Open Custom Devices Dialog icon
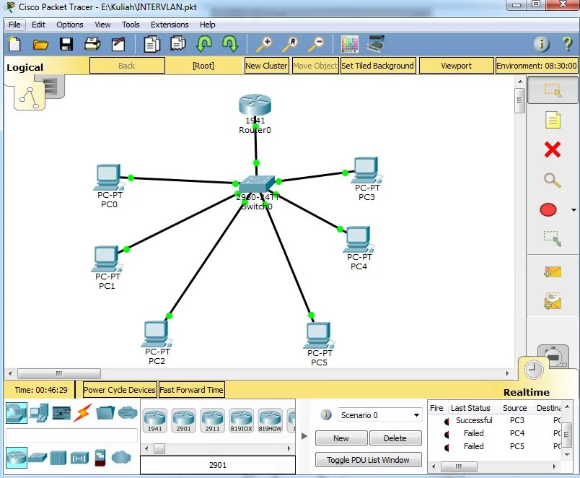 point(376,44)
